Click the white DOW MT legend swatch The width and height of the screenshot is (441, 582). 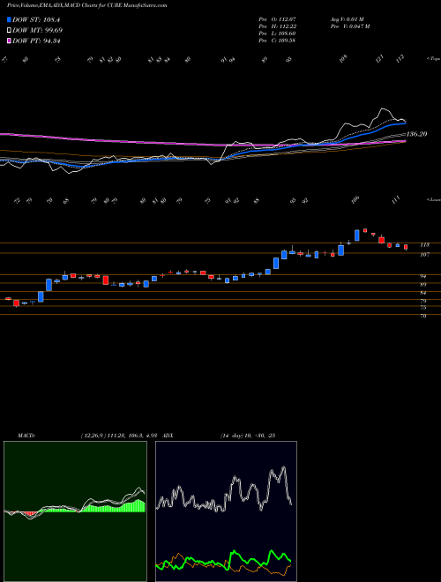point(9,31)
